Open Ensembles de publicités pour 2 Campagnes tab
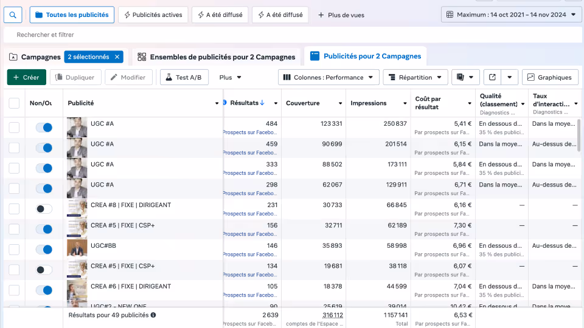This screenshot has width=584, height=328. 216,57
